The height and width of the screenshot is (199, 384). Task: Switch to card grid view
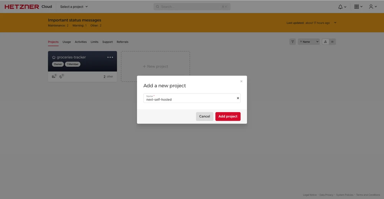325,41
